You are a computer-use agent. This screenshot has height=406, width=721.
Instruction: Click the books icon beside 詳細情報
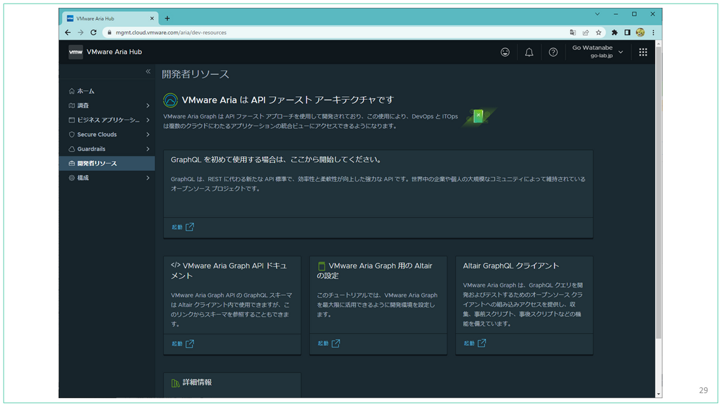(x=175, y=383)
